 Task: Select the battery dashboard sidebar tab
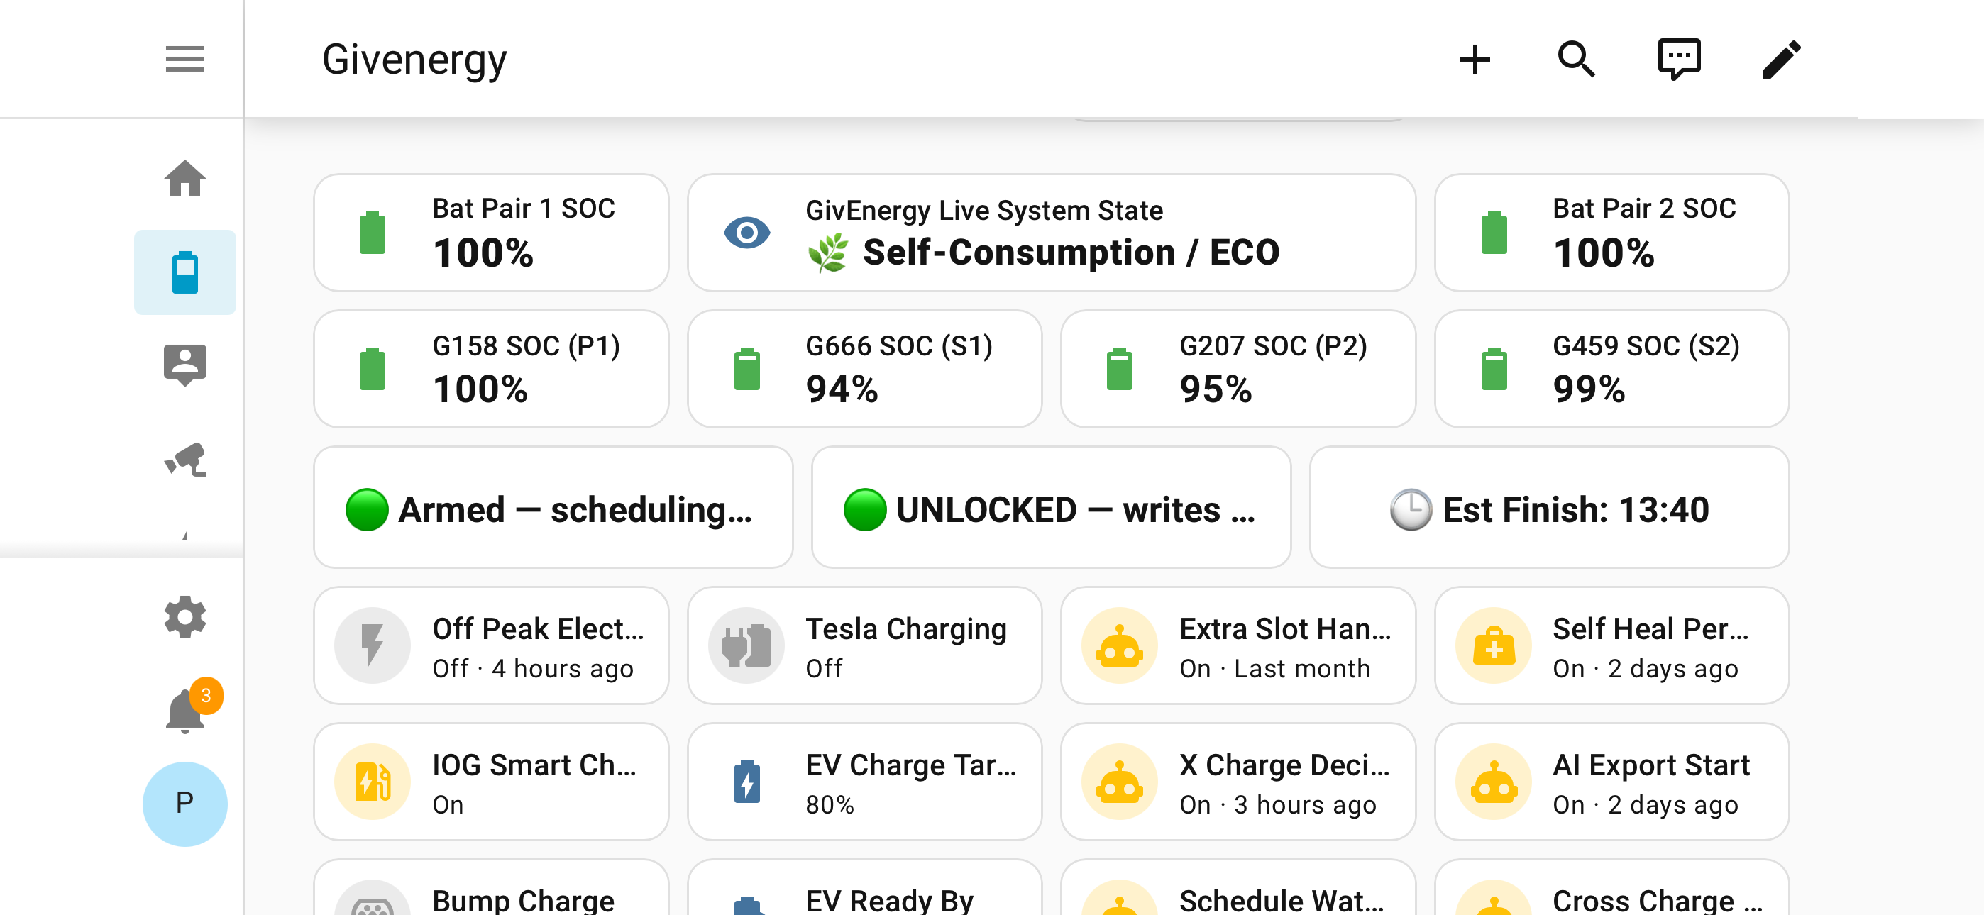pos(184,272)
